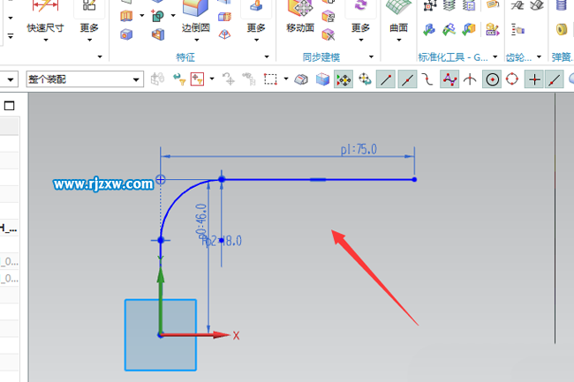The image size is (574, 382).
Task: Expand the 曲面 dropdown arrow
Action: (x=398, y=40)
